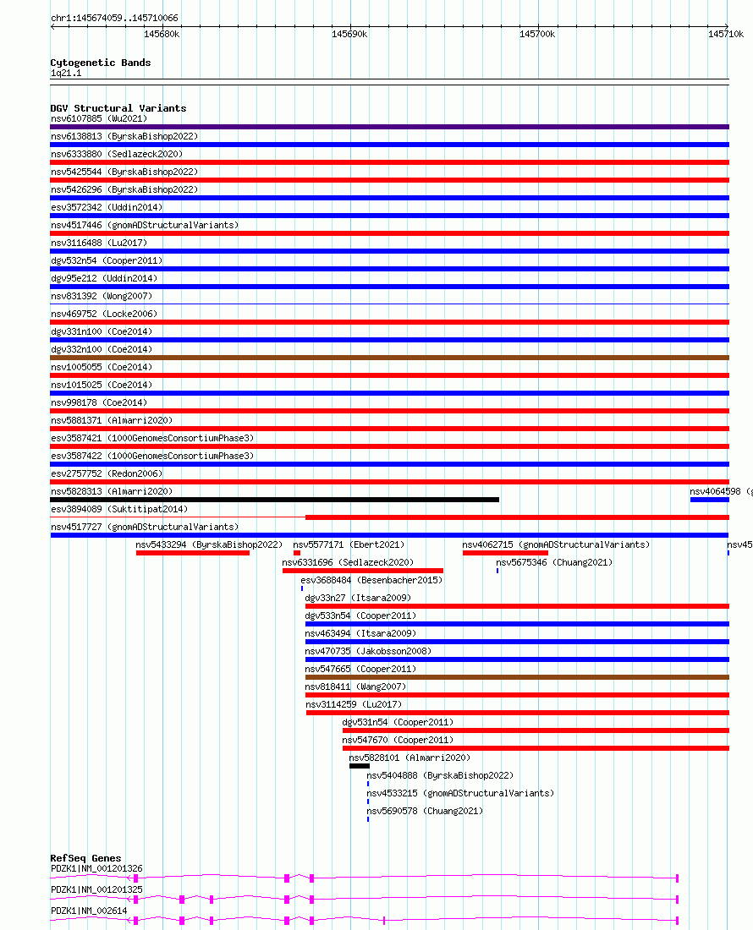Select the 1q21.1 band label

pyautogui.click(x=67, y=74)
